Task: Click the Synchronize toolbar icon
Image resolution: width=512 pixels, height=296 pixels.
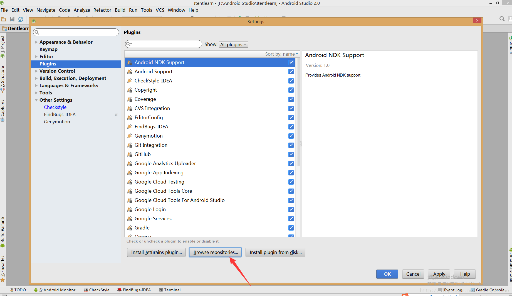Action: 21,19
